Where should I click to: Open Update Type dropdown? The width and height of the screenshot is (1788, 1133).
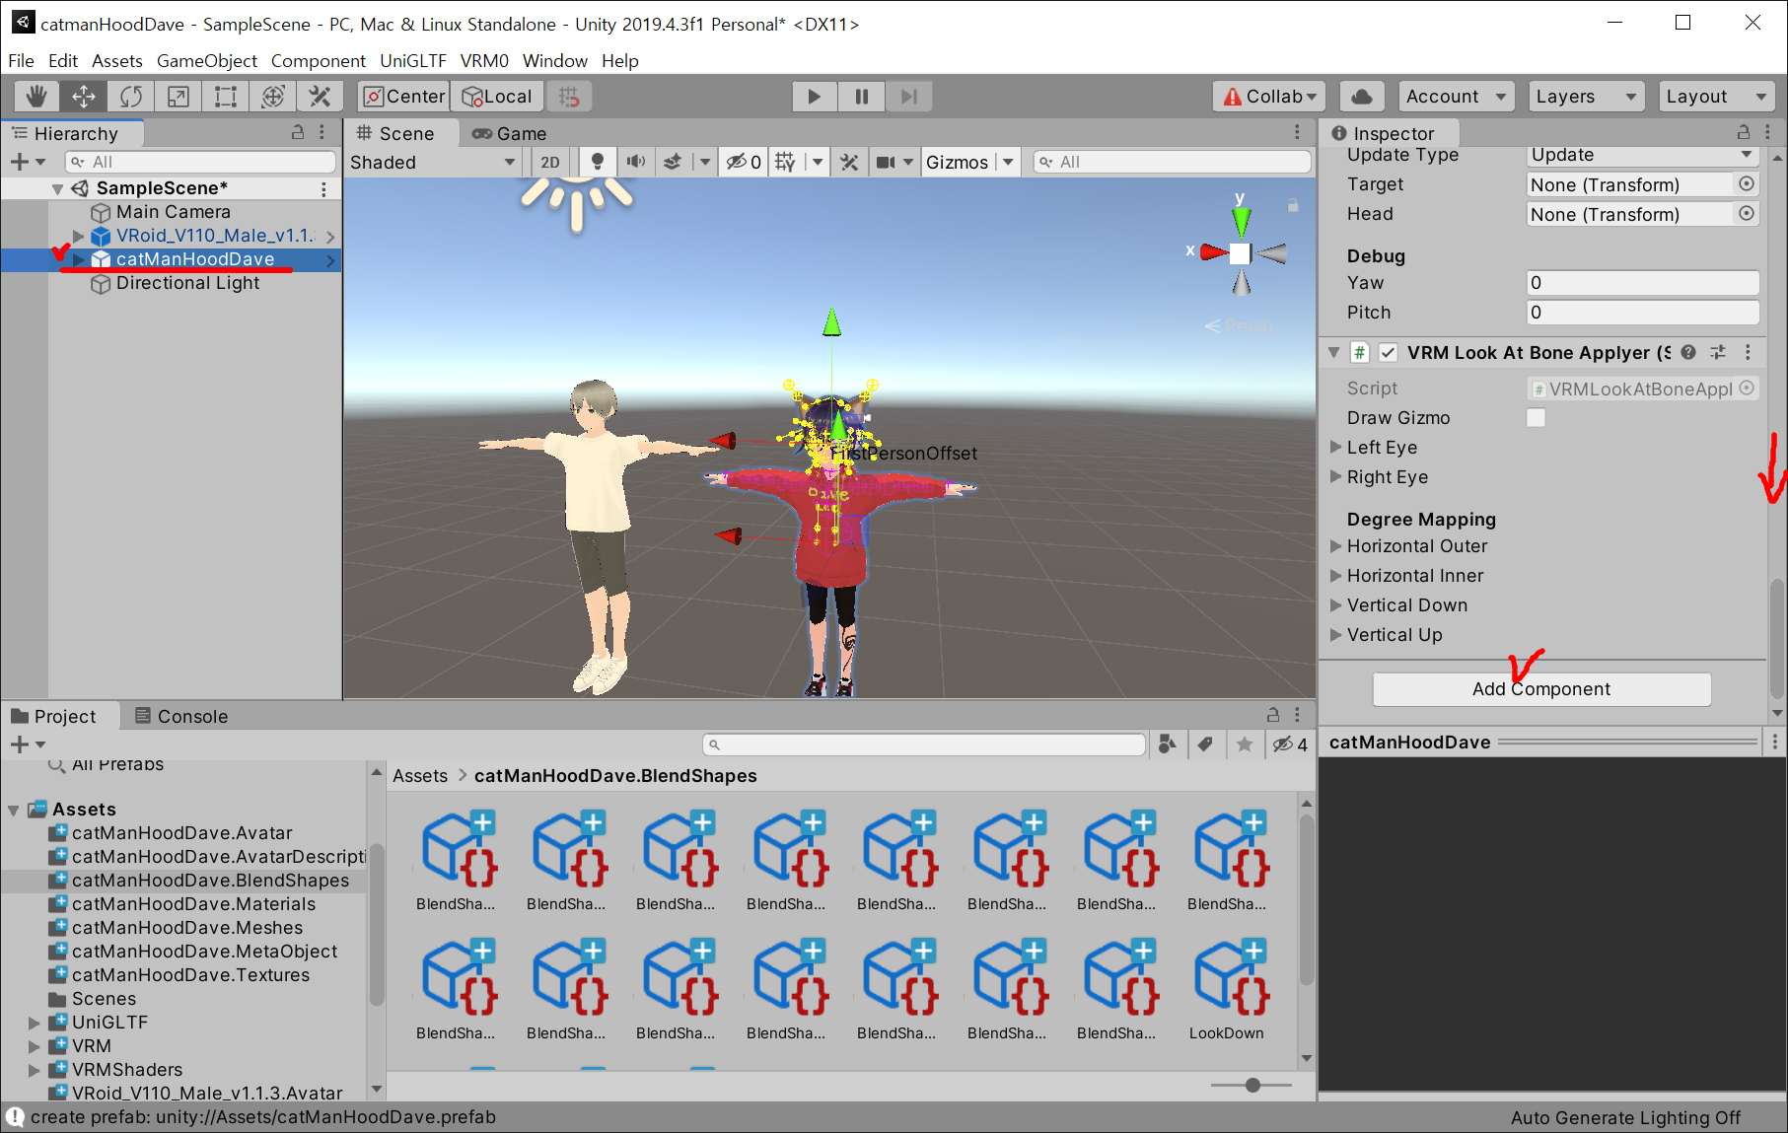tap(1643, 155)
